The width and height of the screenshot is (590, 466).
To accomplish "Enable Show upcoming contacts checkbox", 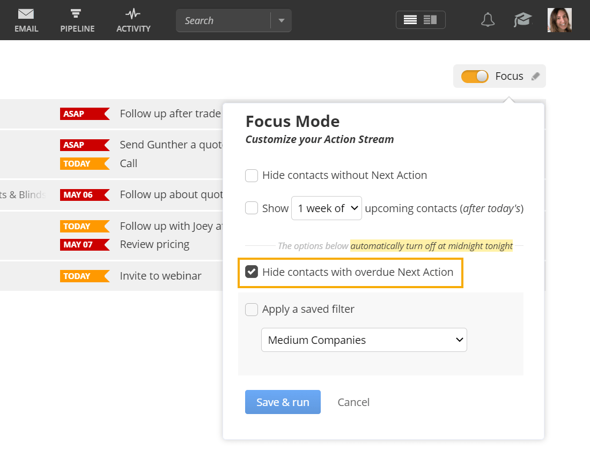I will (252, 208).
